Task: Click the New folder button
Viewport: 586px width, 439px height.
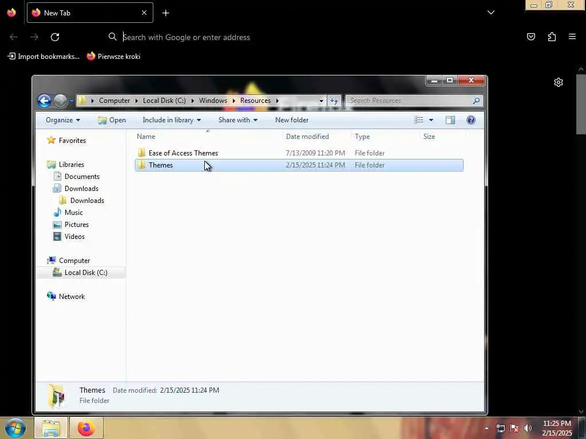Action: (292, 120)
